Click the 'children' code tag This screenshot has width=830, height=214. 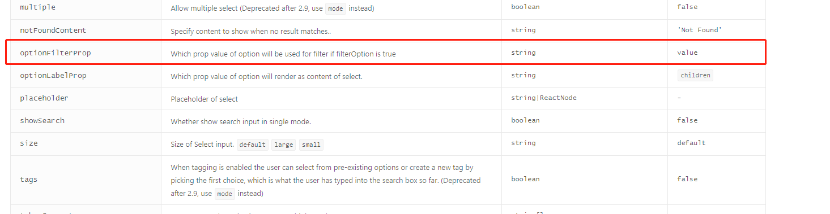coord(695,76)
